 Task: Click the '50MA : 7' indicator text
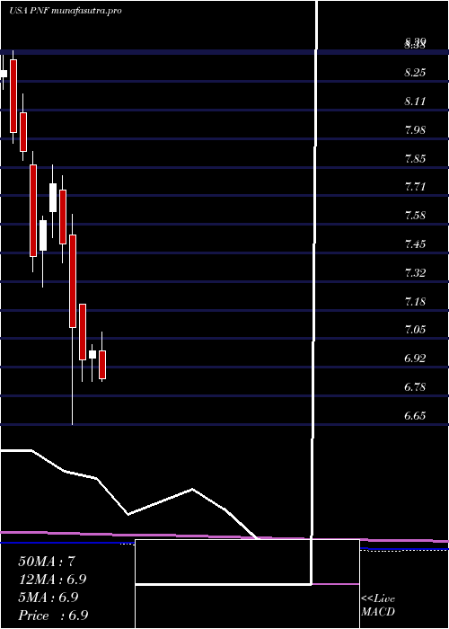click(47, 562)
